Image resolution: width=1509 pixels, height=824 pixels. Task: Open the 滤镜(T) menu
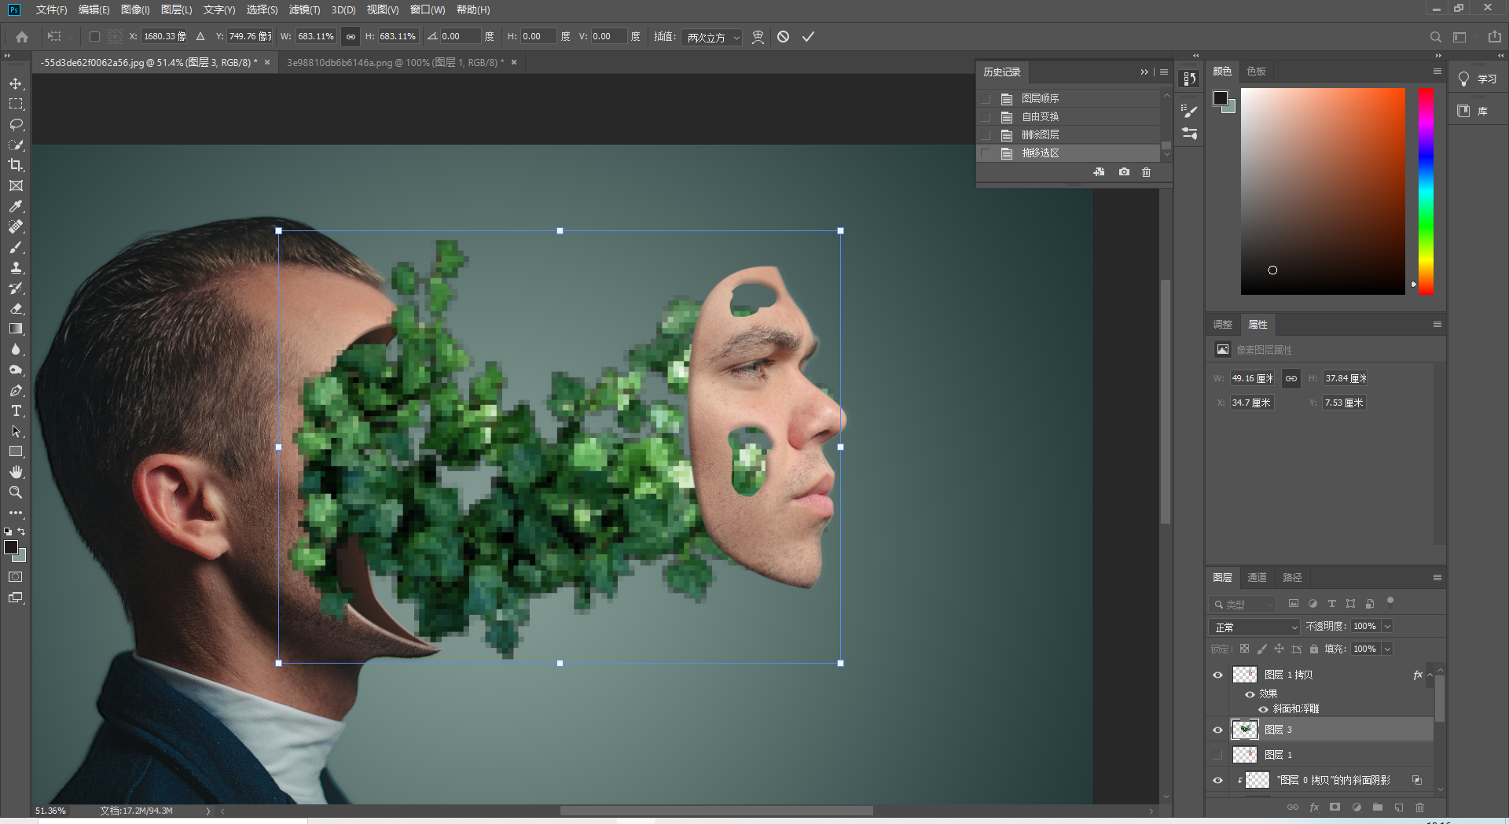(304, 10)
